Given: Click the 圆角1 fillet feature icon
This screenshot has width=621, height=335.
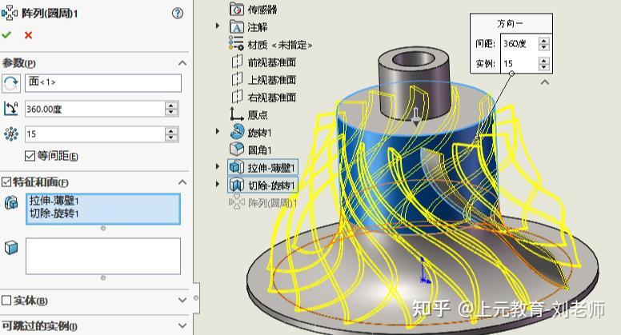Looking at the screenshot, I should pos(237,149).
